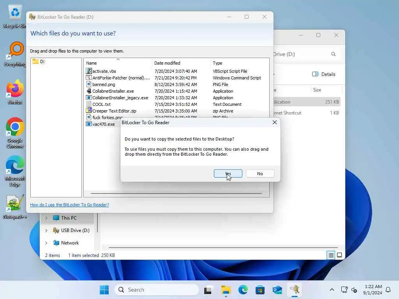Expand the USB Drive (D:) node

click(46, 230)
